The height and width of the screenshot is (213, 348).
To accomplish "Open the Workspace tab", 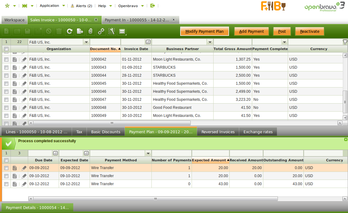I will click(x=14, y=20).
